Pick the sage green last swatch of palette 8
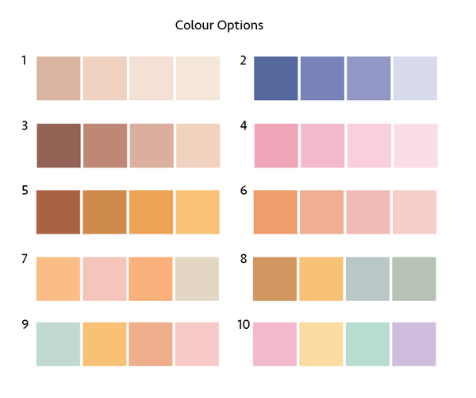476x398 pixels. [x=414, y=279]
